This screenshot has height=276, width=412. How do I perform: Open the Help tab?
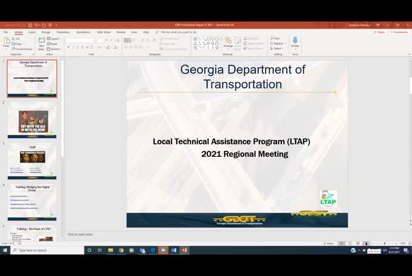[x=146, y=32]
